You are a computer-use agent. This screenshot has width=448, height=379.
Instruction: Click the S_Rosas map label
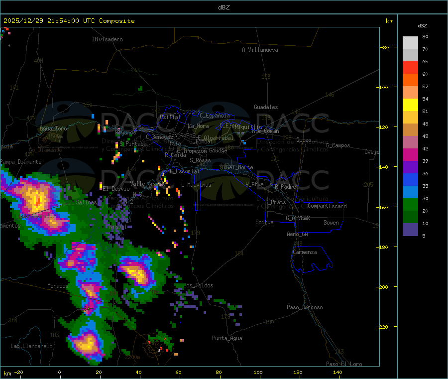pyautogui.click(x=200, y=160)
